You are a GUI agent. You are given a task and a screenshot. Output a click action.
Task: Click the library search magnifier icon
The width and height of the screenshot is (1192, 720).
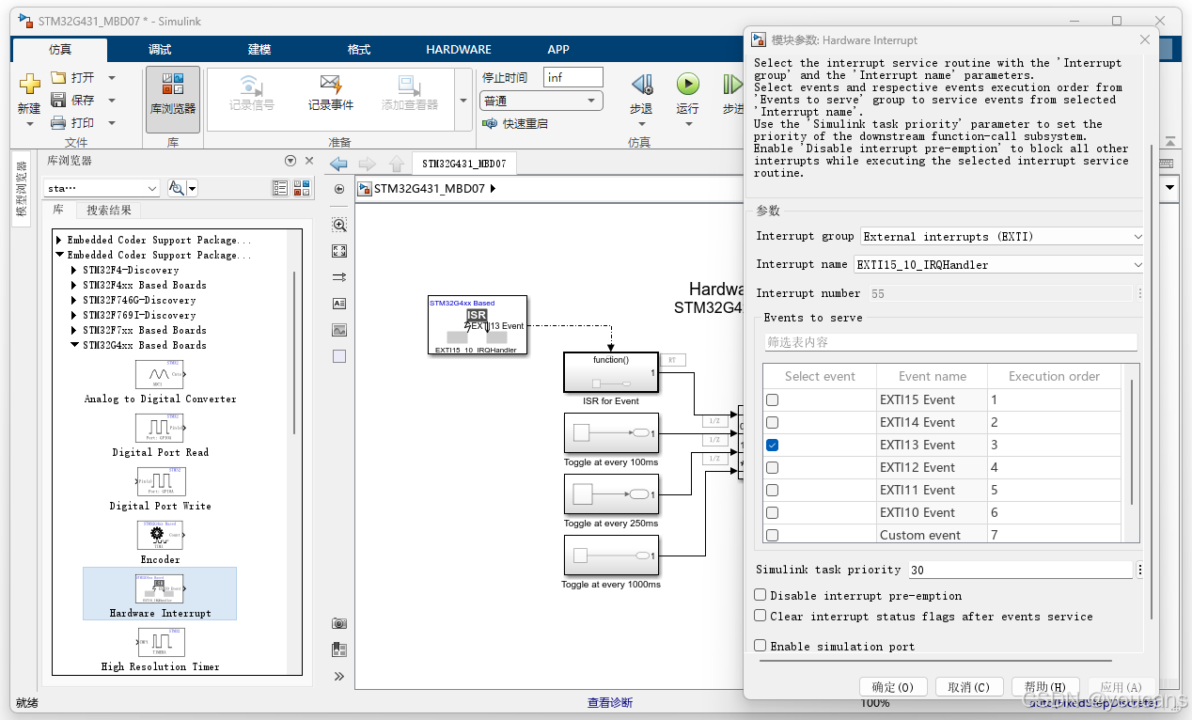(x=176, y=188)
